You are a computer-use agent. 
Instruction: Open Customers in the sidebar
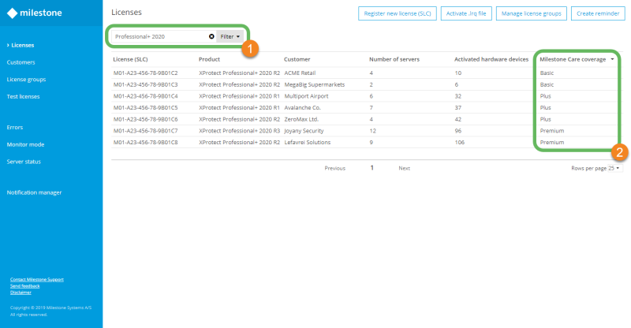click(21, 62)
